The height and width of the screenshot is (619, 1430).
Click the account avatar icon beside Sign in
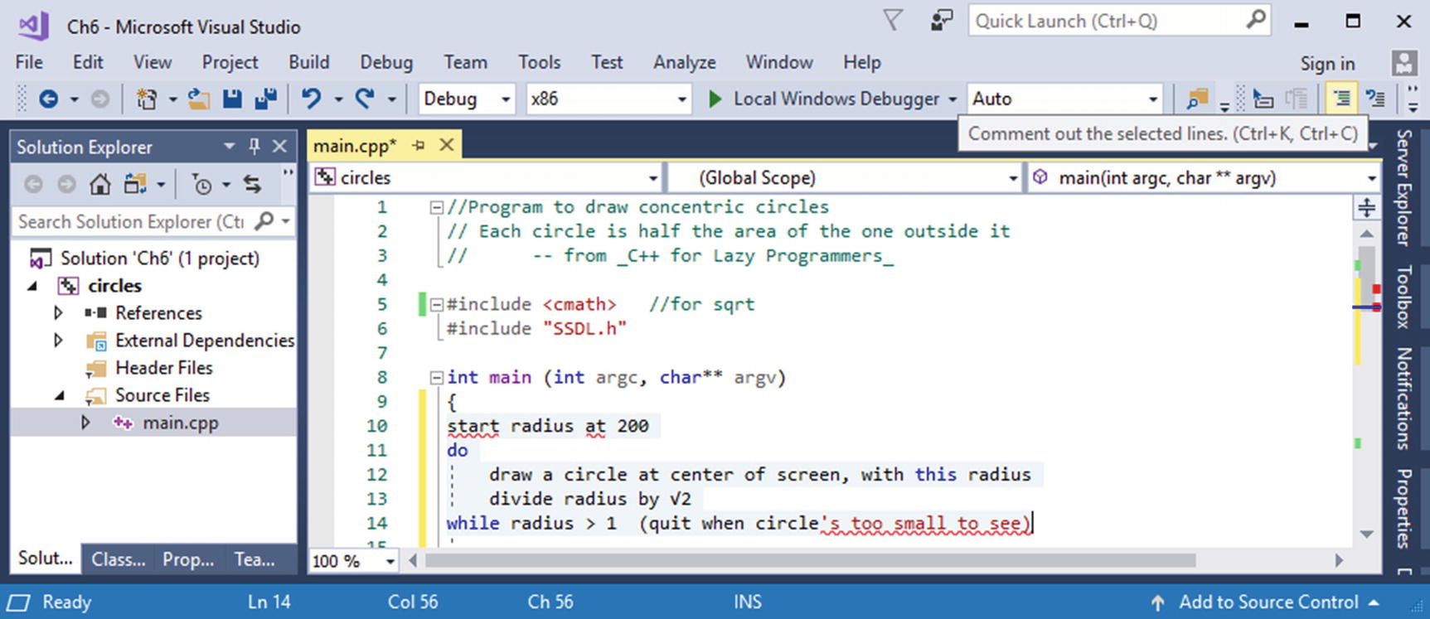pyautogui.click(x=1403, y=63)
